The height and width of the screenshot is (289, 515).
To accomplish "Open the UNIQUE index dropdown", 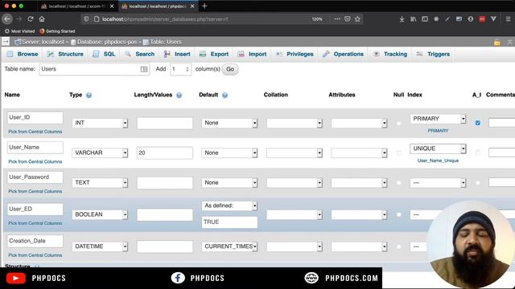I will [438, 149].
